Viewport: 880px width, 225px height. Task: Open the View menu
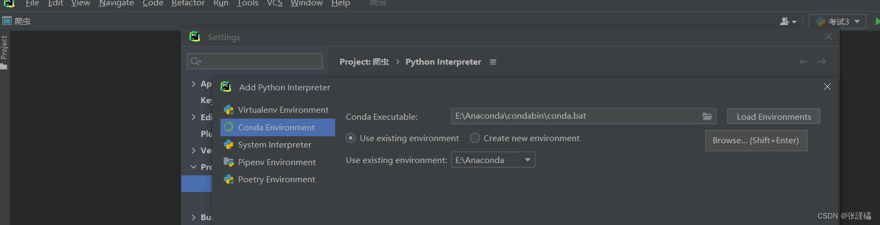80,3
